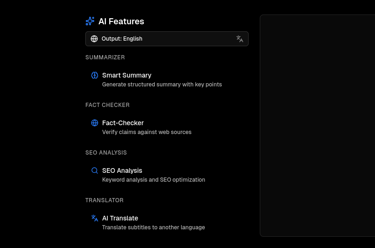This screenshot has height=248, width=375.
Task: Click the brain icon for Smart Summary
Action: pyautogui.click(x=95, y=75)
